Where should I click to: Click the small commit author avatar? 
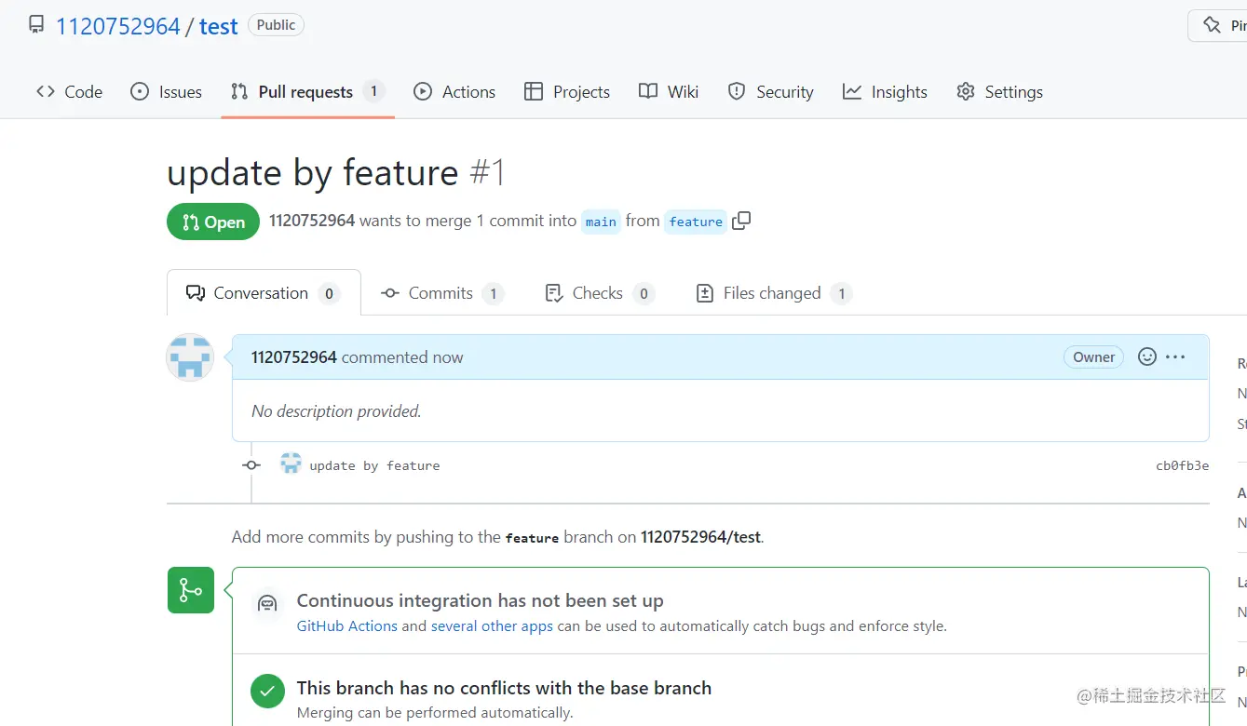[291, 464]
